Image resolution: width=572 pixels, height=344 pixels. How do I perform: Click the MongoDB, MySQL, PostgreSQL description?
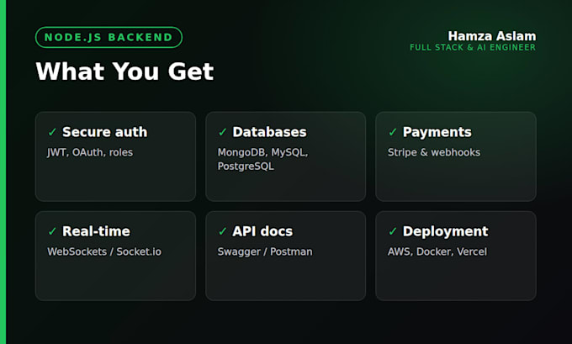[x=263, y=160]
